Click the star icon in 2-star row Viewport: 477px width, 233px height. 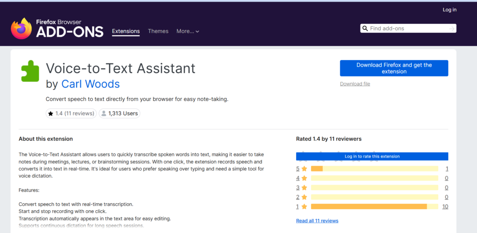(304, 197)
